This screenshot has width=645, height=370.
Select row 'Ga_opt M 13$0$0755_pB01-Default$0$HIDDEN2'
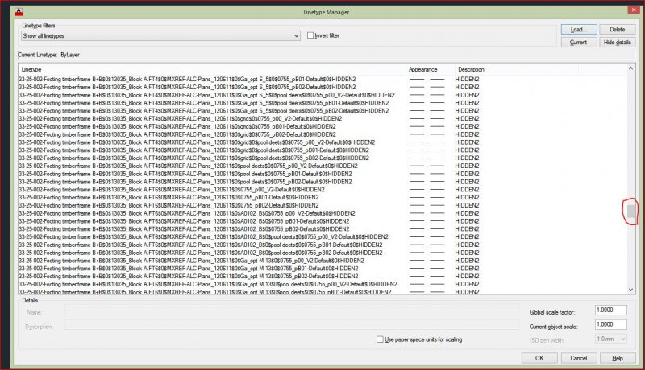(x=323, y=269)
